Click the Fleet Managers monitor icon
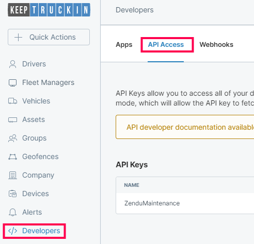Viewport: 254px width, 244px height. pyautogui.click(x=12, y=83)
